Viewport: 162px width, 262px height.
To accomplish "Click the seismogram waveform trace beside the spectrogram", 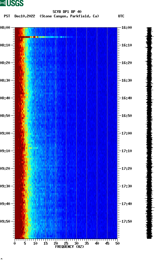I will tap(149, 133).
